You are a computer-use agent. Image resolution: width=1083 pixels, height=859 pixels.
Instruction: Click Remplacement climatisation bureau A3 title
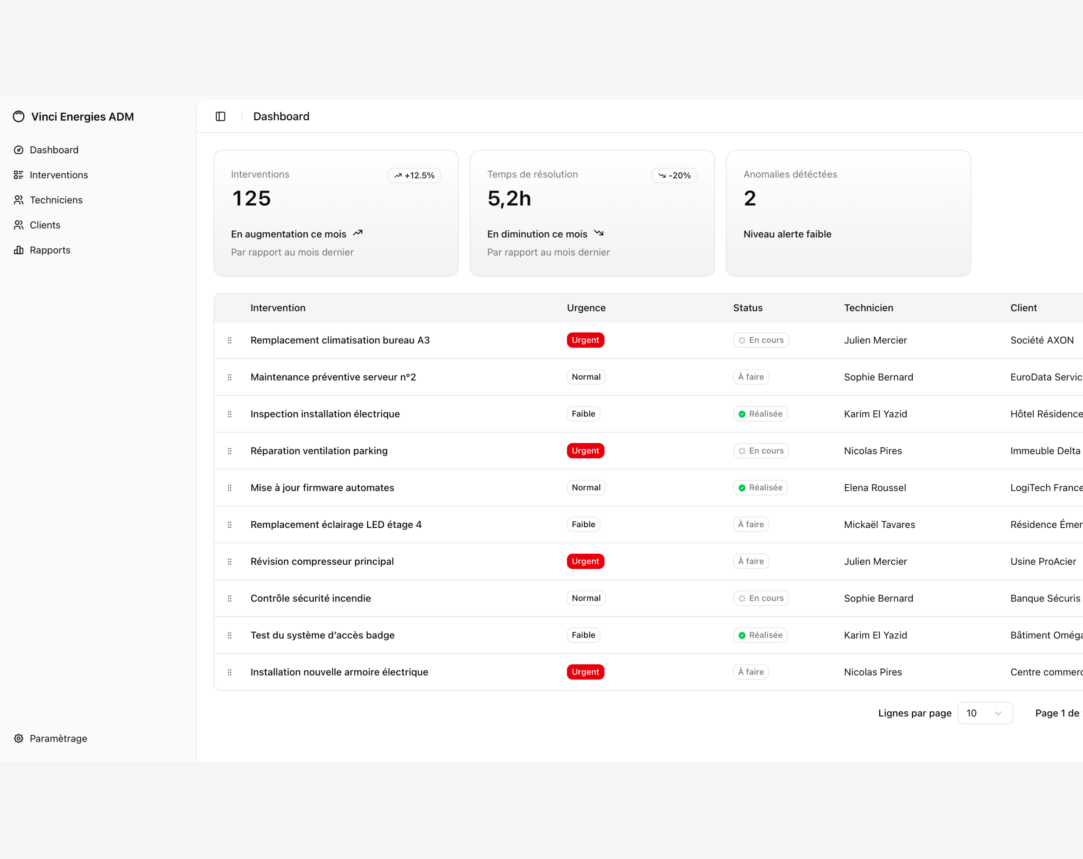340,340
